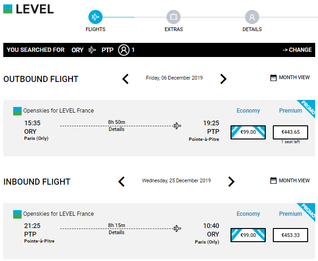Open the Details step person icon
This screenshot has width=318, height=261.
[252, 17]
